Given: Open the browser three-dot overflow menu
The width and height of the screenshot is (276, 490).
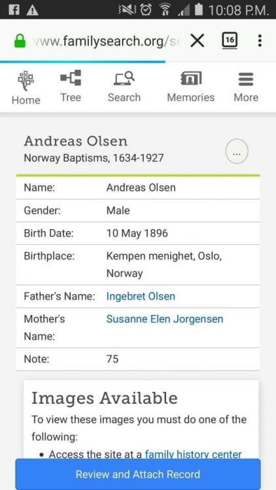Looking at the screenshot, I should pyautogui.click(x=260, y=41).
